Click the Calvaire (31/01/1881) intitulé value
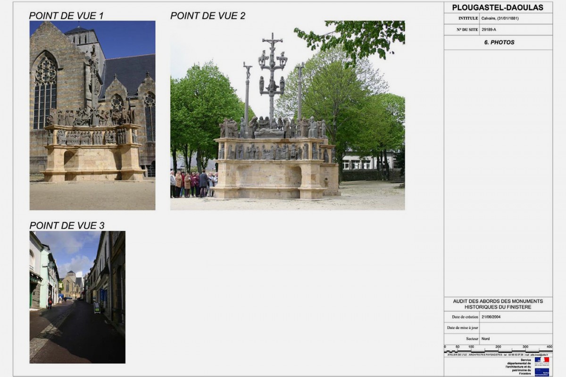Image resolution: width=566 pixels, height=377 pixels. [x=502, y=18]
